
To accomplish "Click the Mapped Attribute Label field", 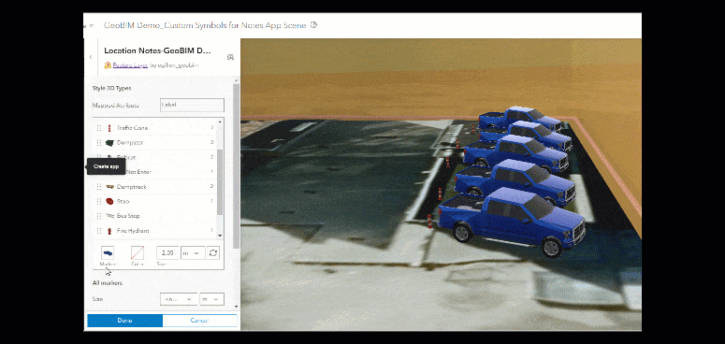I will [x=192, y=105].
